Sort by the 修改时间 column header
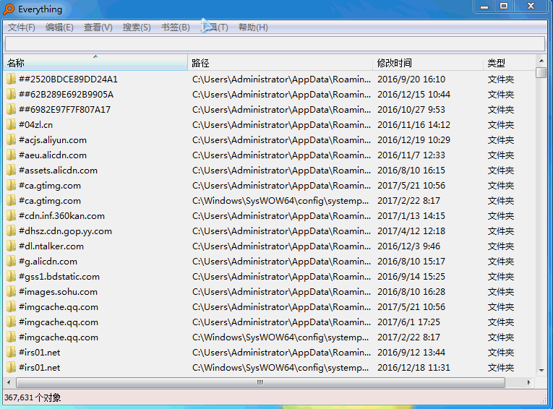553x409 pixels. (428, 63)
